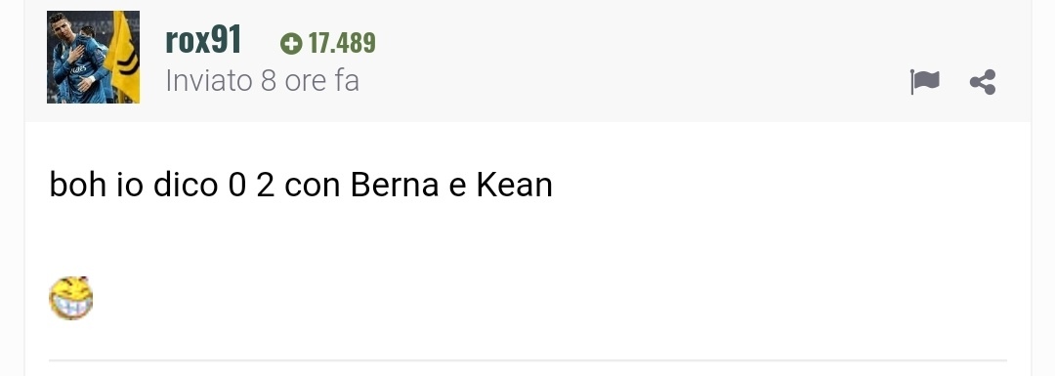Report this post with the flag icon
The height and width of the screenshot is (376, 1055).
pyautogui.click(x=924, y=81)
